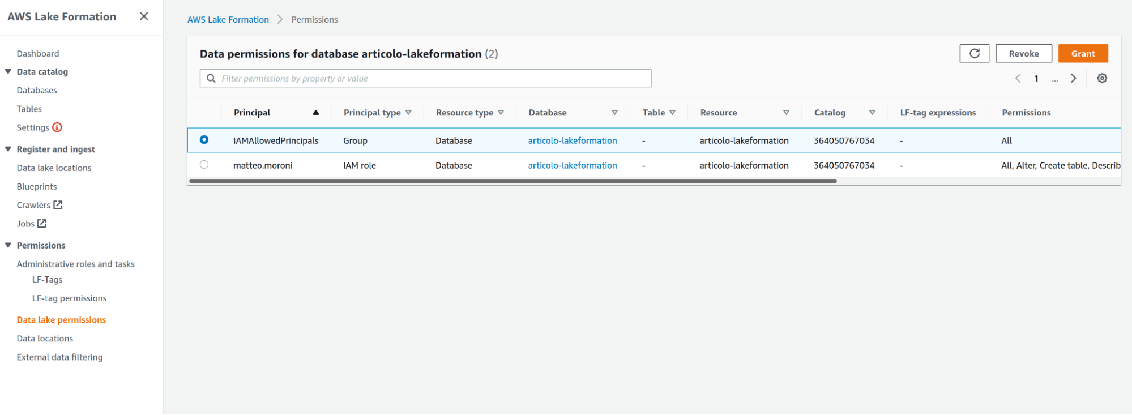1132x415 pixels.
Task: Open Dashboard in the sidebar
Action: [38, 54]
